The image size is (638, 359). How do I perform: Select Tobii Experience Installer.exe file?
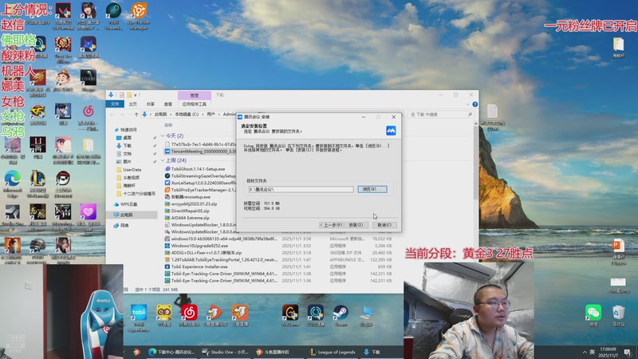point(199,266)
